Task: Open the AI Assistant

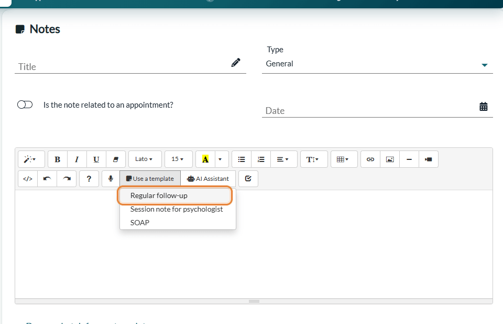Action: pyautogui.click(x=208, y=179)
